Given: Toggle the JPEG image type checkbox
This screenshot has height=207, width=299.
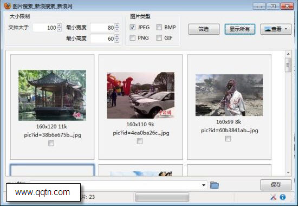Looking at the screenshot, I should point(133,27).
